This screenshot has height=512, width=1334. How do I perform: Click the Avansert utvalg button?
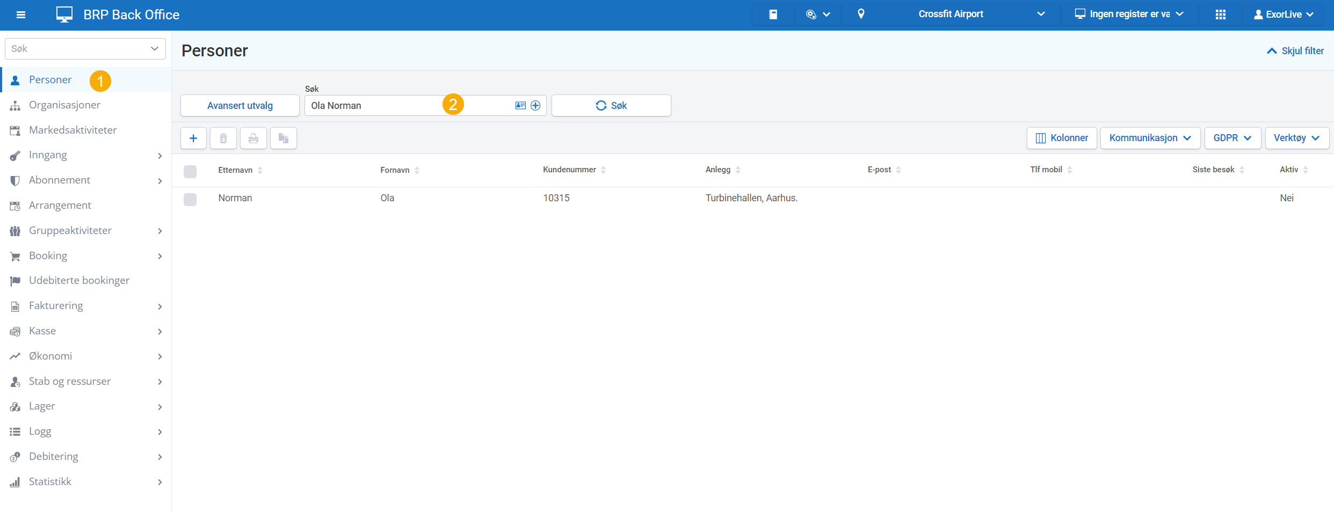240,106
